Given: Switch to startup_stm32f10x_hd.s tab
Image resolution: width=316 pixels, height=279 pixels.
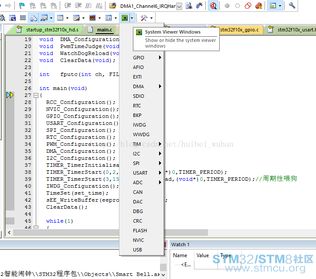Looking at the screenshot, I should tap(48, 30).
